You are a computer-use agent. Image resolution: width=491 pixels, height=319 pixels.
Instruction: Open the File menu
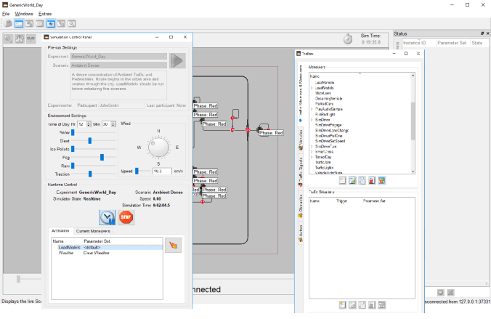click(x=6, y=14)
